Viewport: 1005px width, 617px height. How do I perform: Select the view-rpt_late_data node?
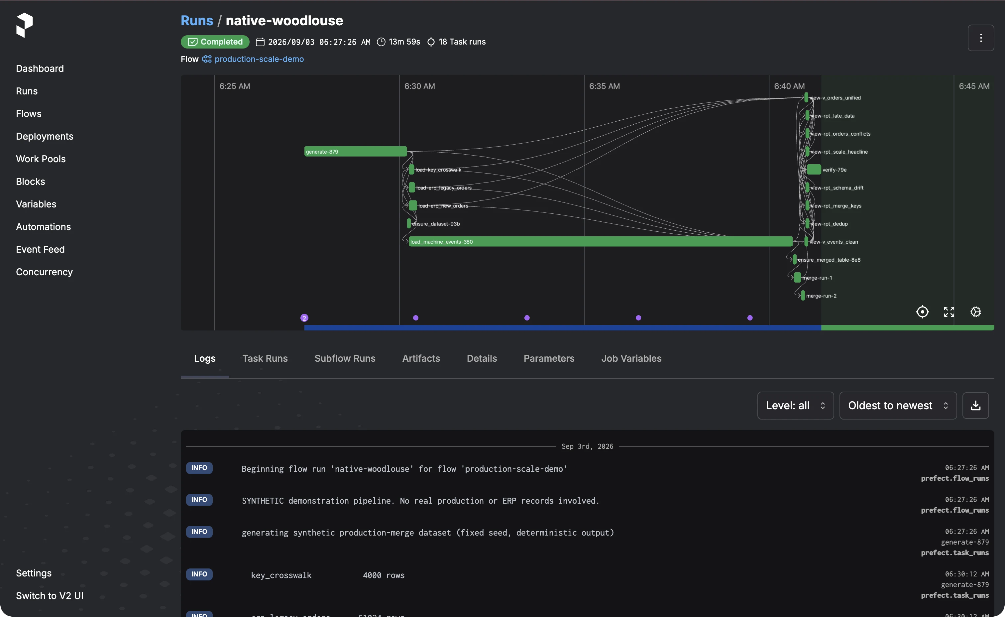point(807,116)
